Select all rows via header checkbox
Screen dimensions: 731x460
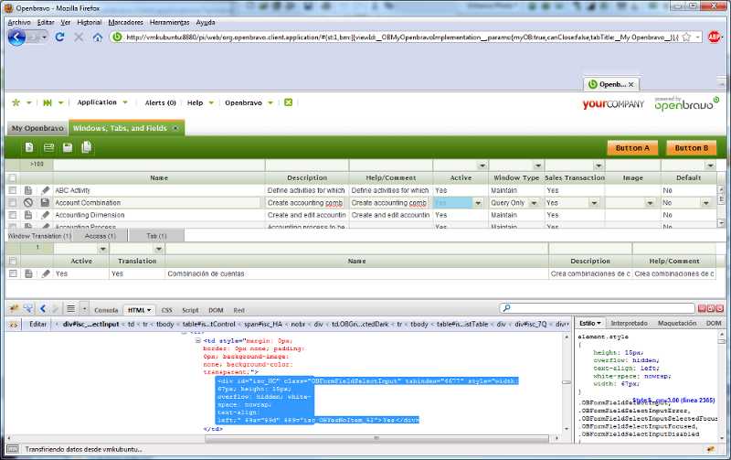(13, 177)
